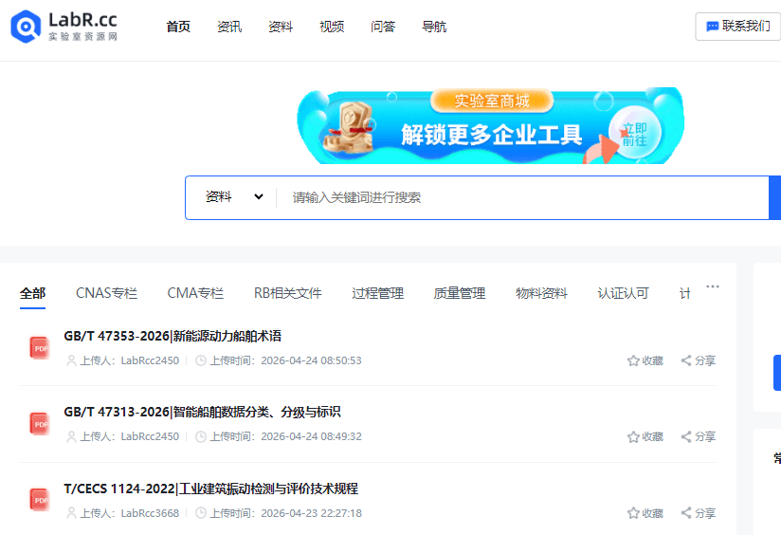Open 资讯 in the top navigation
This screenshot has width=781, height=535.
pyautogui.click(x=229, y=27)
